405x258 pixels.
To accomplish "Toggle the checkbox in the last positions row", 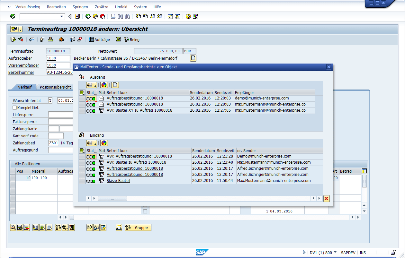I will pos(145,211).
